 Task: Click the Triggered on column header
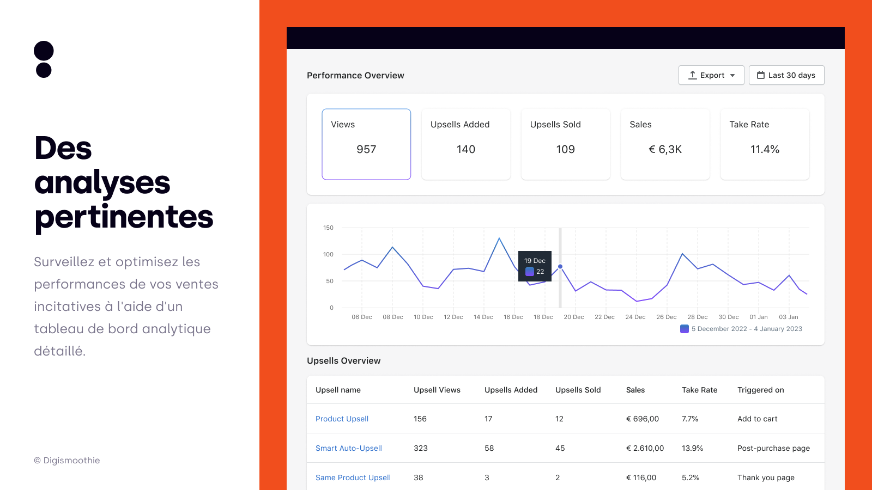pyautogui.click(x=761, y=390)
